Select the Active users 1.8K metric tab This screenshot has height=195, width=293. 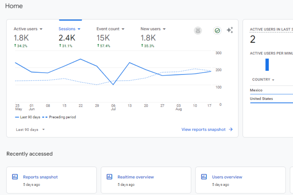[x=28, y=37]
